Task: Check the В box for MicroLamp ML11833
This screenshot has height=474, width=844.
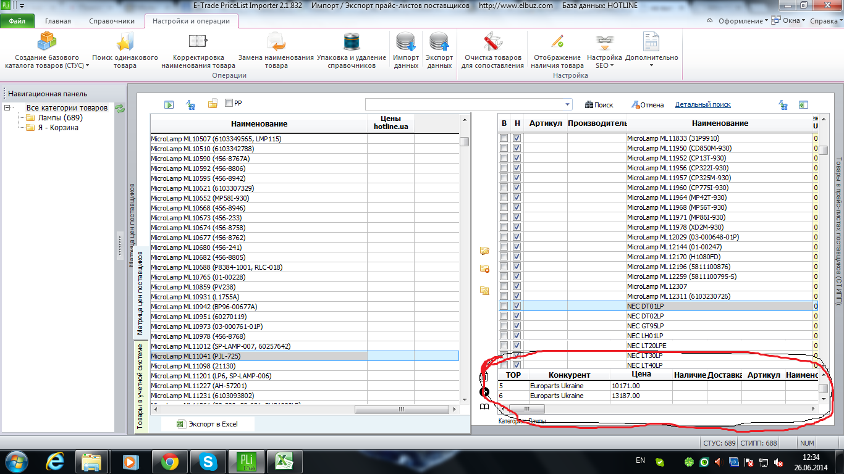Action: (x=504, y=138)
